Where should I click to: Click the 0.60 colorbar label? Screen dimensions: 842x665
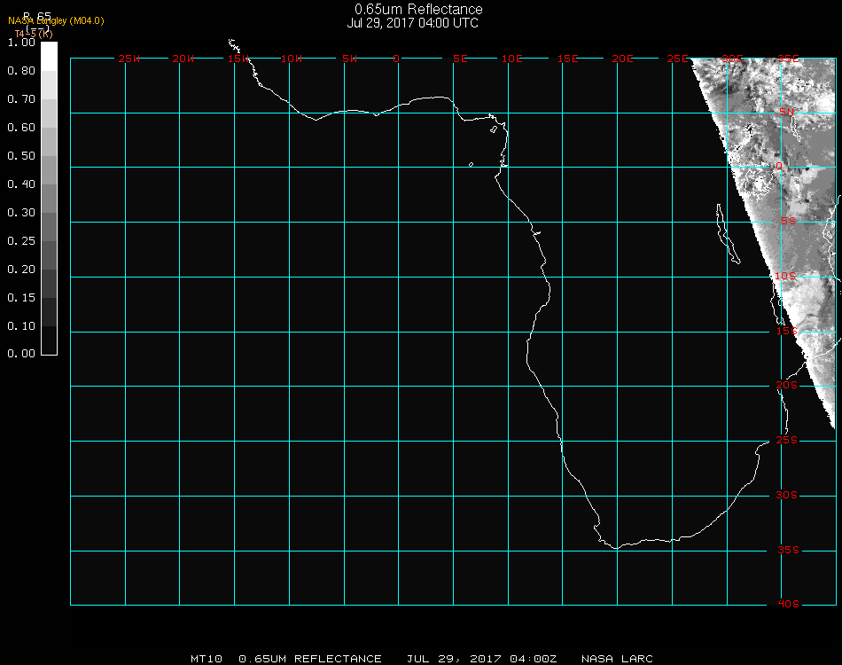pyautogui.click(x=21, y=128)
